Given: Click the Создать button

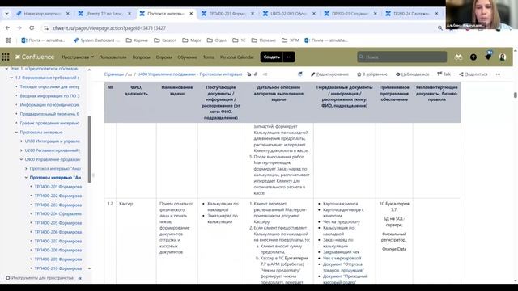Looking at the screenshot, I should [x=272, y=57].
